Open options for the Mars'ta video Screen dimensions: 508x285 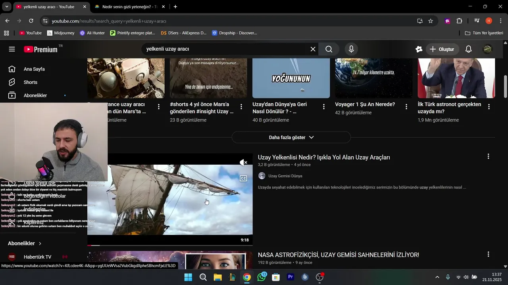pyautogui.click(x=158, y=106)
